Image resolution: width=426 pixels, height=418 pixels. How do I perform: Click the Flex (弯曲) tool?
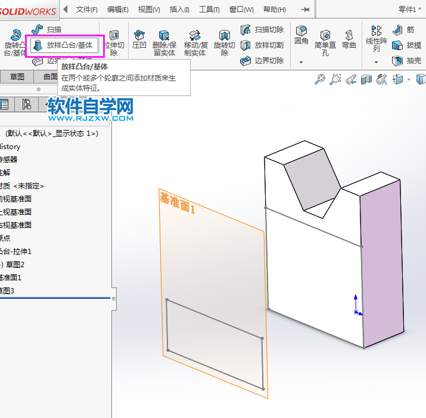pos(349,40)
